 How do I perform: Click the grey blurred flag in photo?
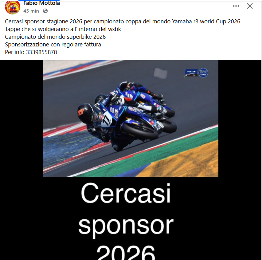point(160,73)
